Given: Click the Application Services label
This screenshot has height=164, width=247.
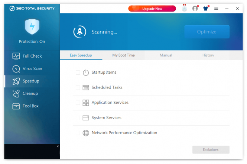Looking at the screenshot, I should point(110,103).
